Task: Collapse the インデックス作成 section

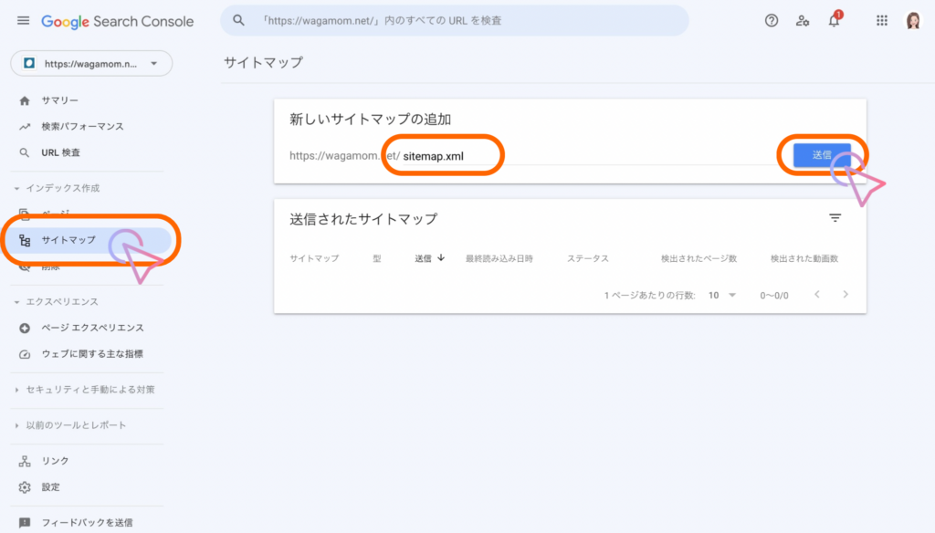Action: click(x=58, y=188)
